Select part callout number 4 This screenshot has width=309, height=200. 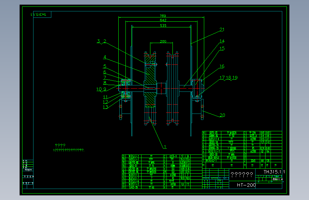coord(105,57)
